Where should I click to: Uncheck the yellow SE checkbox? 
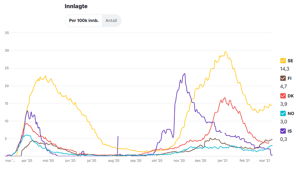[x=283, y=61]
